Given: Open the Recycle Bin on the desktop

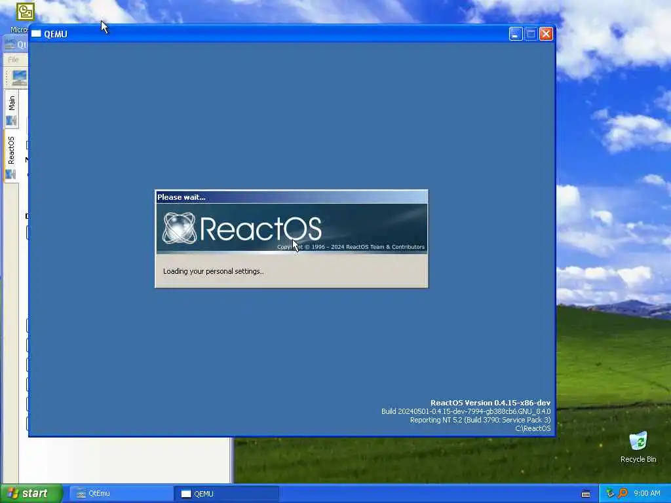Looking at the screenshot, I should 638,447.
